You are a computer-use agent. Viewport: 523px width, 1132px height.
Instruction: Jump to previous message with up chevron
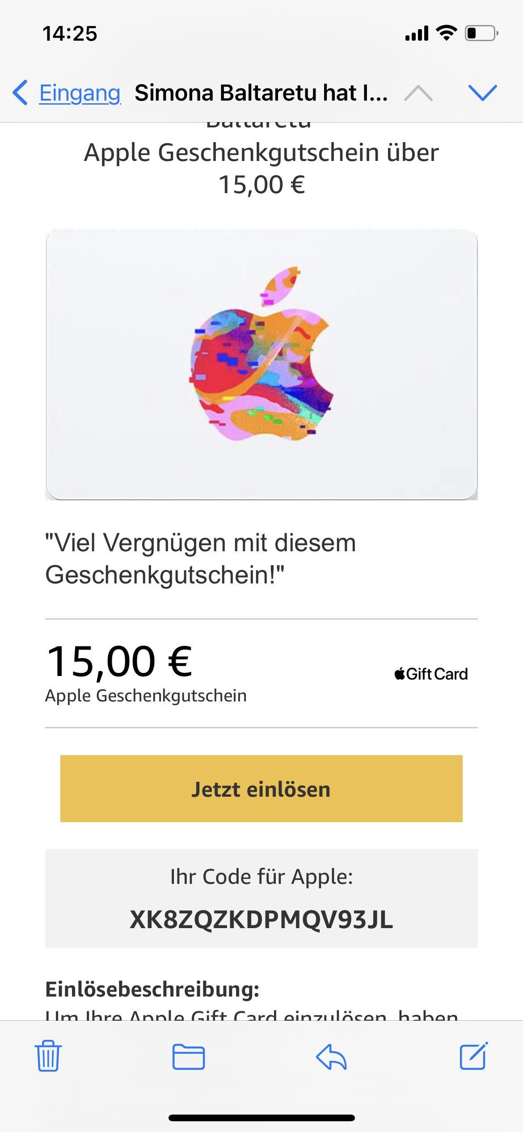pos(418,93)
